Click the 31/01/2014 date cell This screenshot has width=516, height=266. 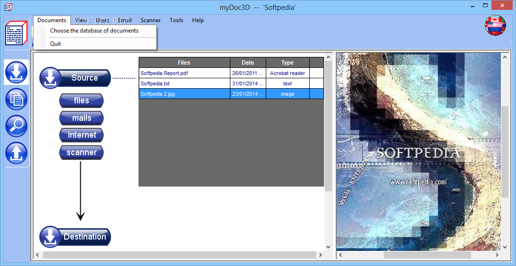[248, 83]
